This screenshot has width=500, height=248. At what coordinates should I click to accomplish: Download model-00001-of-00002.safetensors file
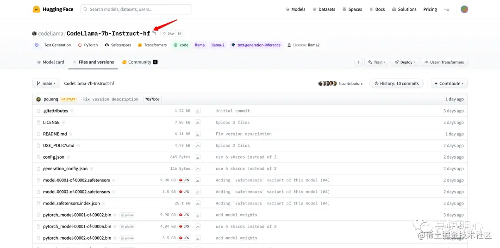pos(198,180)
